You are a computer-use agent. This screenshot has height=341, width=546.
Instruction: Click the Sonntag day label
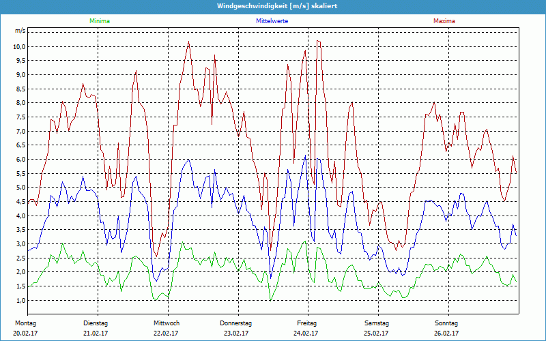click(x=446, y=323)
